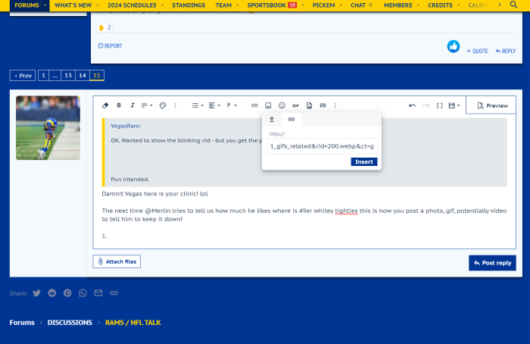Open more insert options menu

(x=335, y=105)
